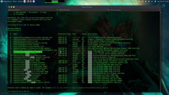The height and width of the screenshot is (95, 169).
Task: Click the screen recorder tray icon
Action: coord(139,1)
